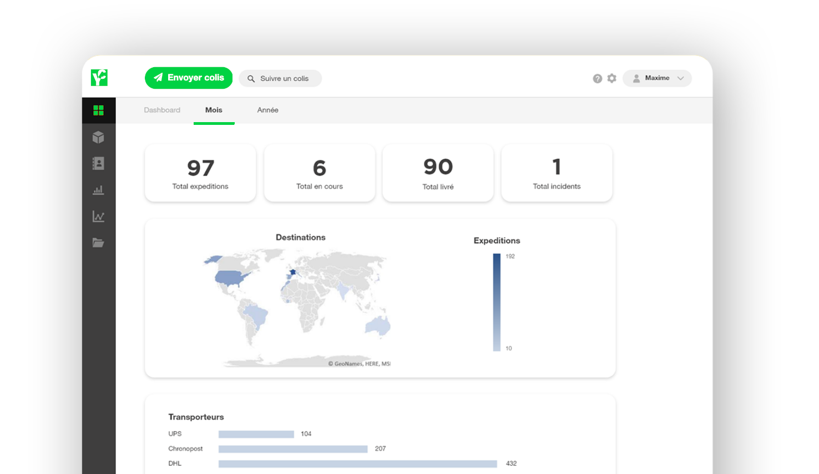Screen dimensions: 819x474
Task: Click the 104 value next to UPS bar
Action: [306, 434]
